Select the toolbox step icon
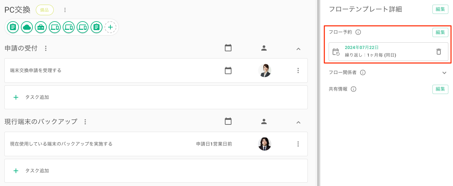This screenshot has width=453, height=186. pos(41,27)
